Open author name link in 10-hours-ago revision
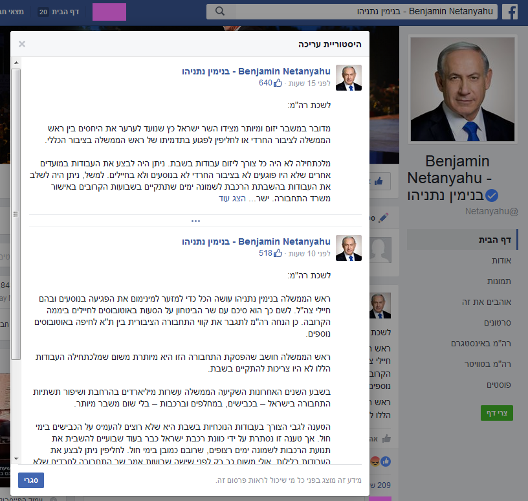Image resolution: width=528 pixels, height=501 pixels. click(256, 241)
